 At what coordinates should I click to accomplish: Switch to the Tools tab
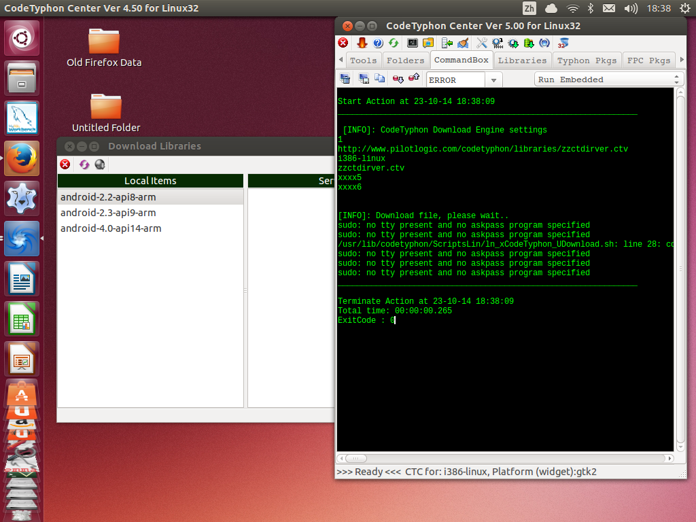pyautogui.click(x=363, y=60)
